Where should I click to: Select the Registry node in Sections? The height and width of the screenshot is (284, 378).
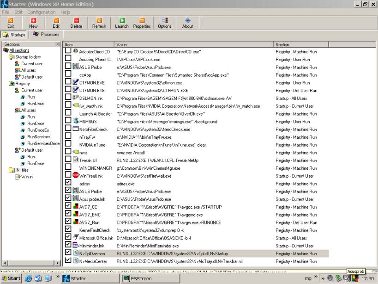(23, 84)
